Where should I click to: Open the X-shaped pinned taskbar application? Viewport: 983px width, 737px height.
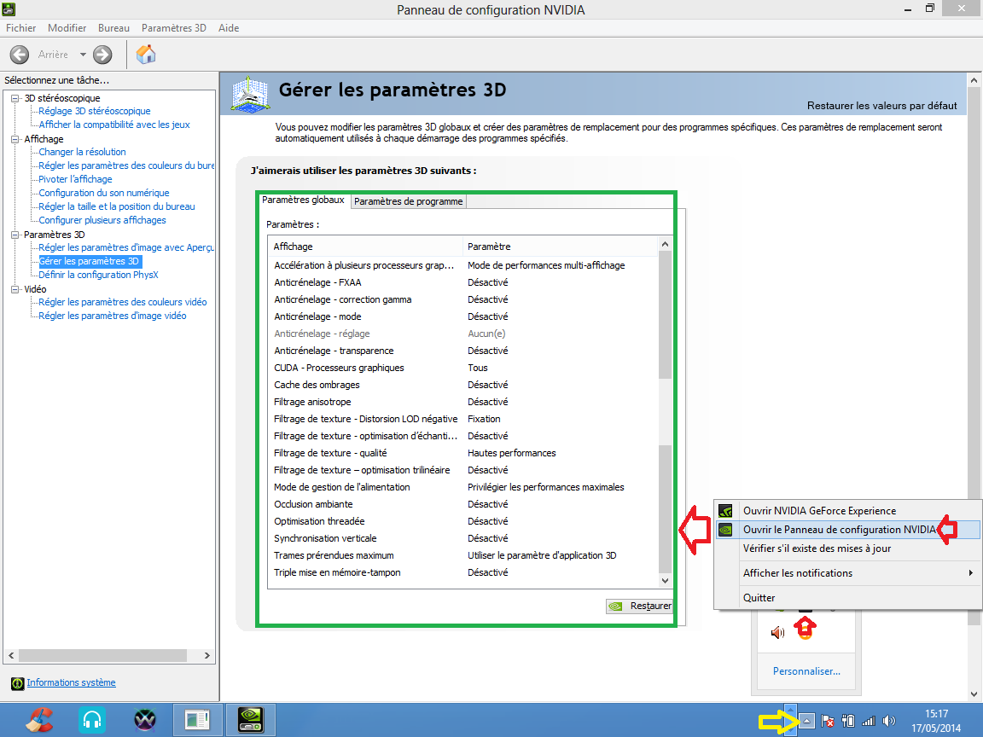pos(145,720)
